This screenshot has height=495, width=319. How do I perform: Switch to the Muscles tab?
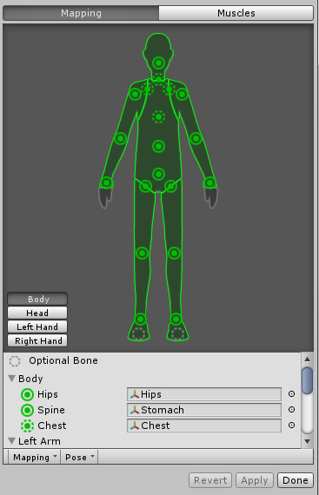pyautogui.click(x=236, y=13)
